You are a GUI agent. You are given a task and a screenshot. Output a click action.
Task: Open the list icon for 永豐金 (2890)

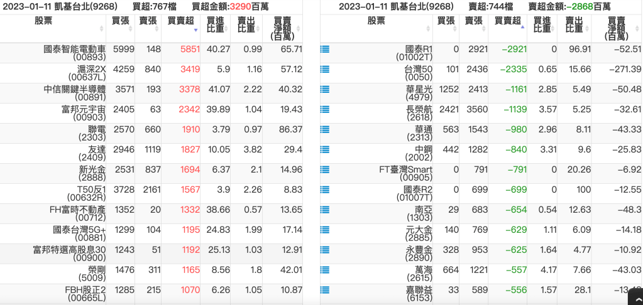pyautogui.click(x=325, y=250)
